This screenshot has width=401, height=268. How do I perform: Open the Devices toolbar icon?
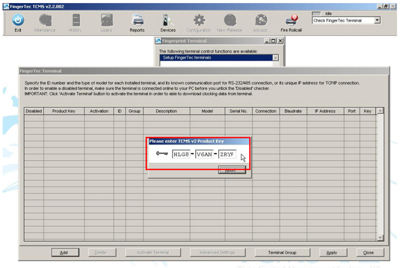(168, 20)
